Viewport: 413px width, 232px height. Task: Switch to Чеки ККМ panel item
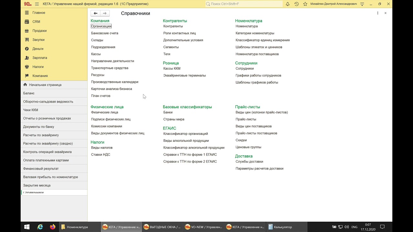click(x=54, y=110)
